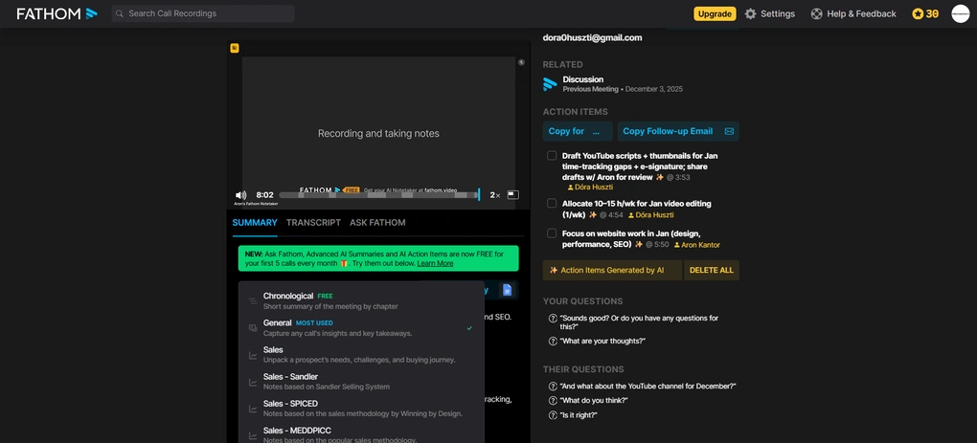
Task: Choose the Sales - SPICED template
Action: 361,409
